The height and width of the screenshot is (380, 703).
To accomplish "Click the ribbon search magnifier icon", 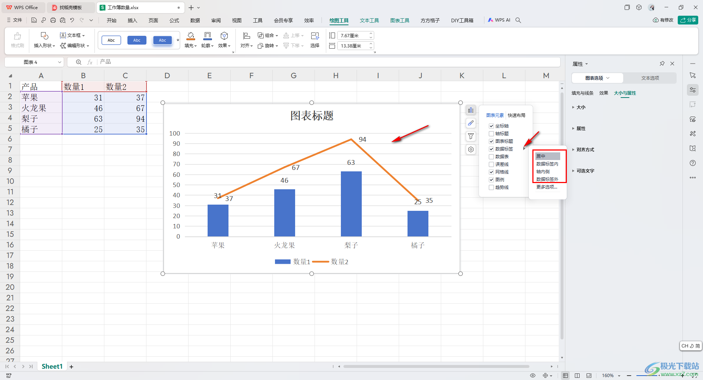I will tap(518, 20).
